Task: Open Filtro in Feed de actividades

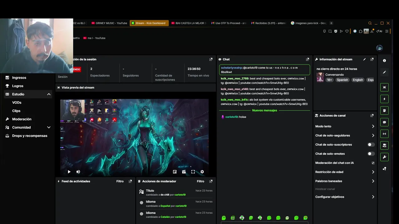Action: pos(120,181)
